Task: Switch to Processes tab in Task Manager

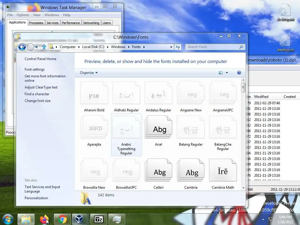Action: coord(36,23)
